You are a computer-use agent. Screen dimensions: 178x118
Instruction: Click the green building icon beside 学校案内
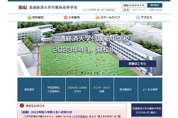29,17
